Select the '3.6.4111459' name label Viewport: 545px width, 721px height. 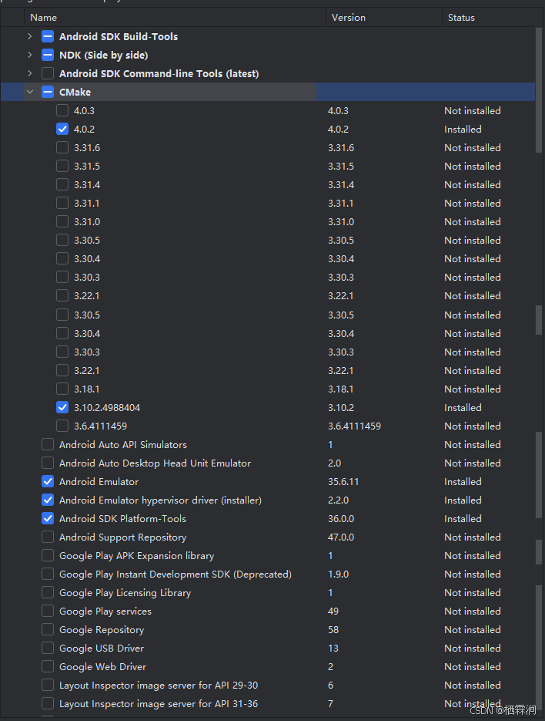click(x=100, y=426)
